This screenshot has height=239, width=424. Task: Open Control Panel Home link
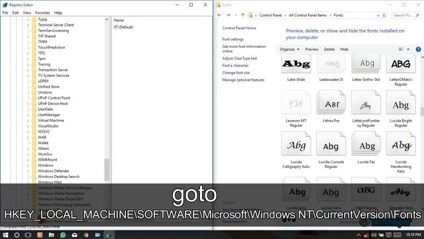(239, 28)
